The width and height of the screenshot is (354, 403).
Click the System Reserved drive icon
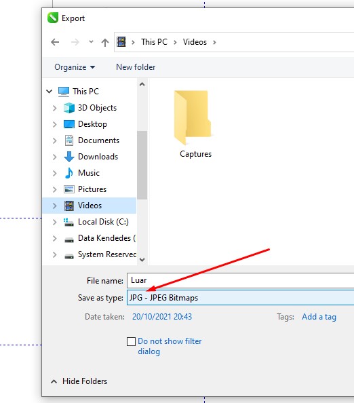coord(69,256)
